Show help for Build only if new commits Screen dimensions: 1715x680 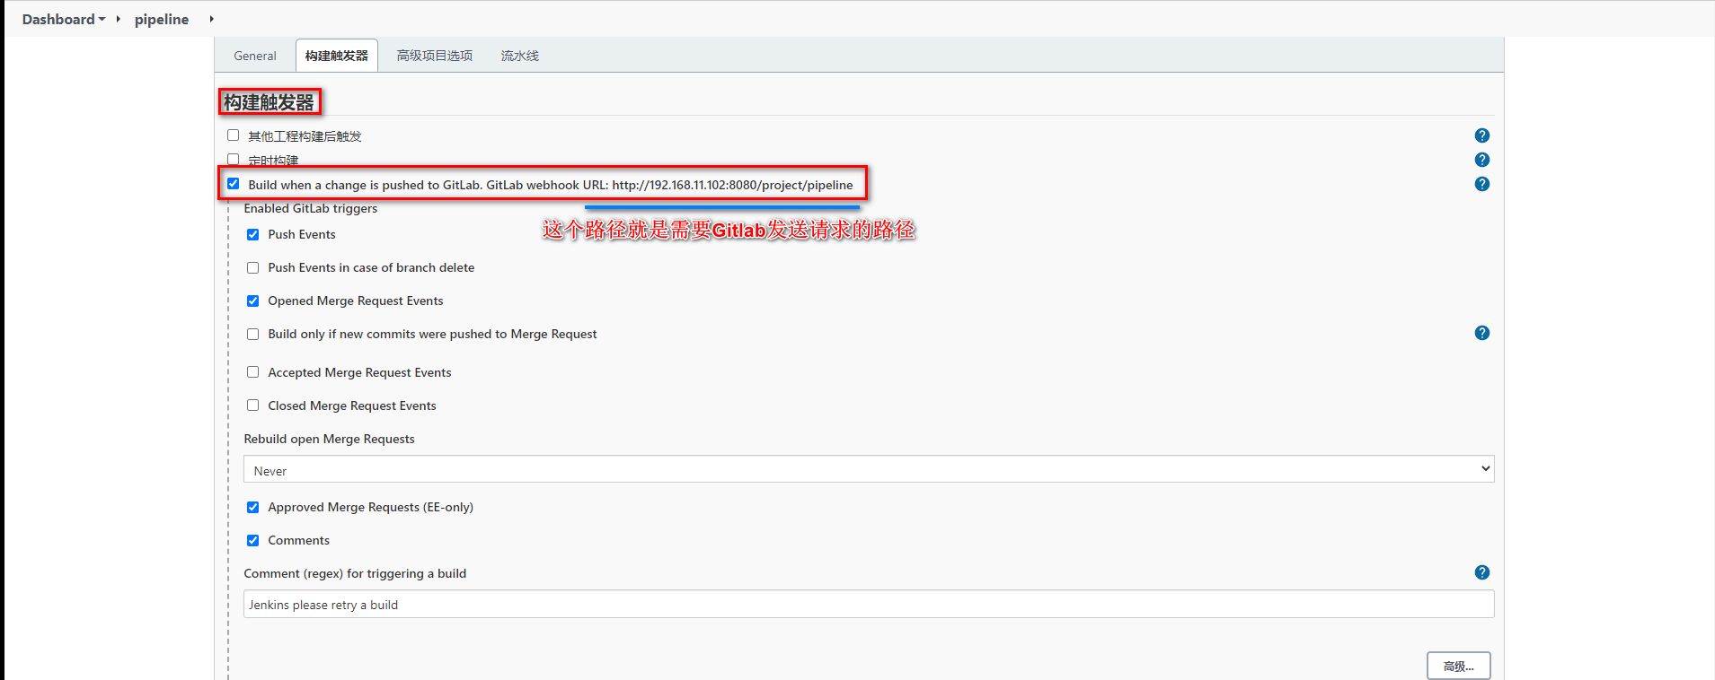click(x=1481, y=333)
